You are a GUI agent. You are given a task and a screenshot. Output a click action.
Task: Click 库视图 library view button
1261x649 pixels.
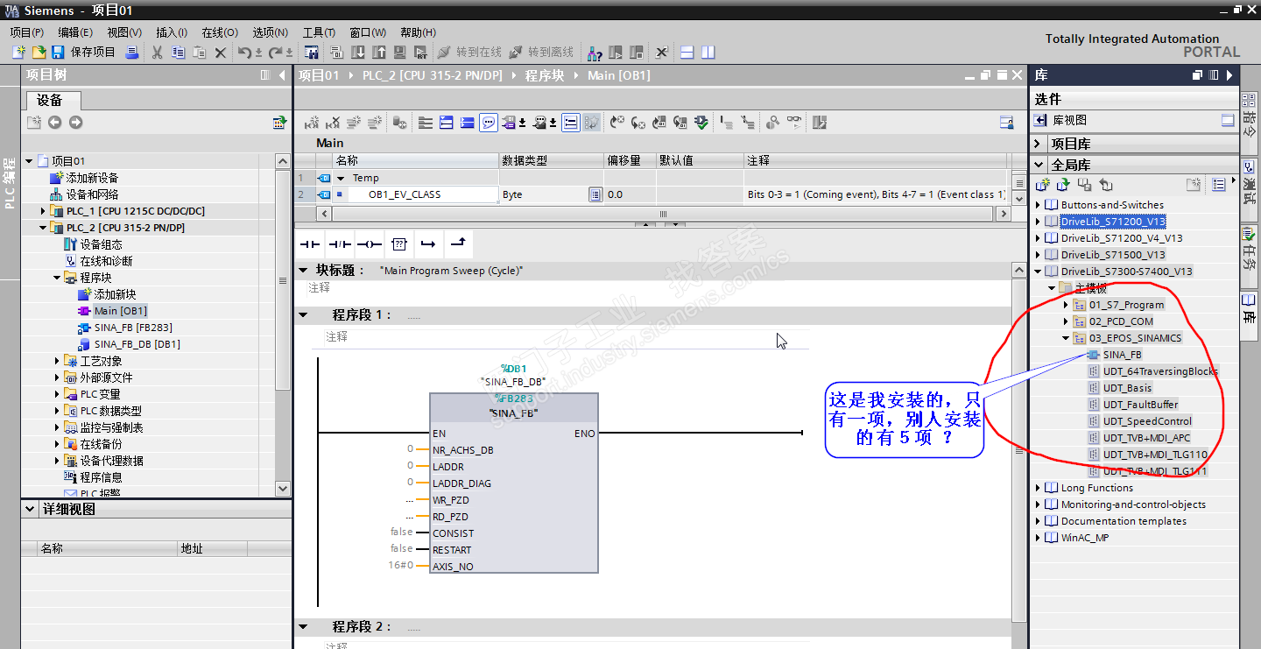[1060, 120]
